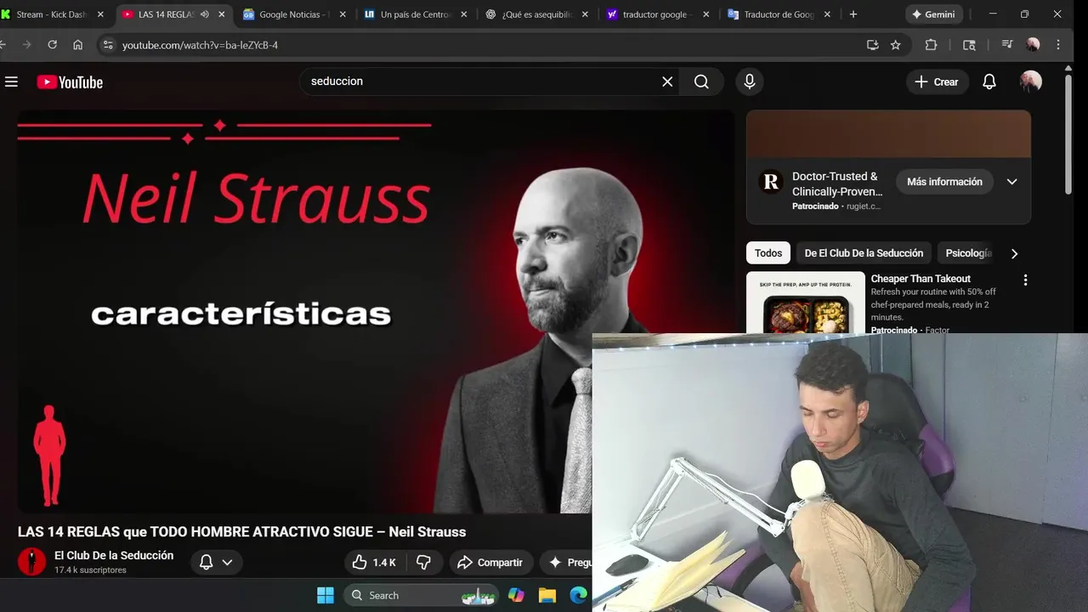This screenshot has height=612, width=1088.
Task: Like the video with thumbs-up 1.4 K
Action: [x=374, y=563]
